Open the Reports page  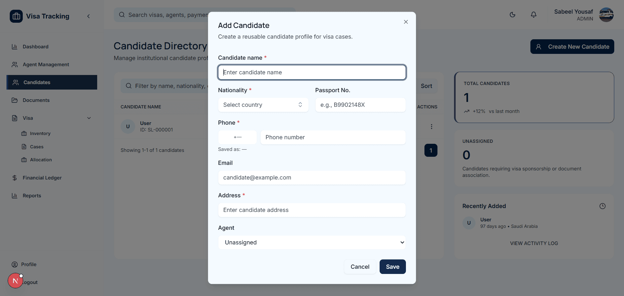[x=52, y=196]
